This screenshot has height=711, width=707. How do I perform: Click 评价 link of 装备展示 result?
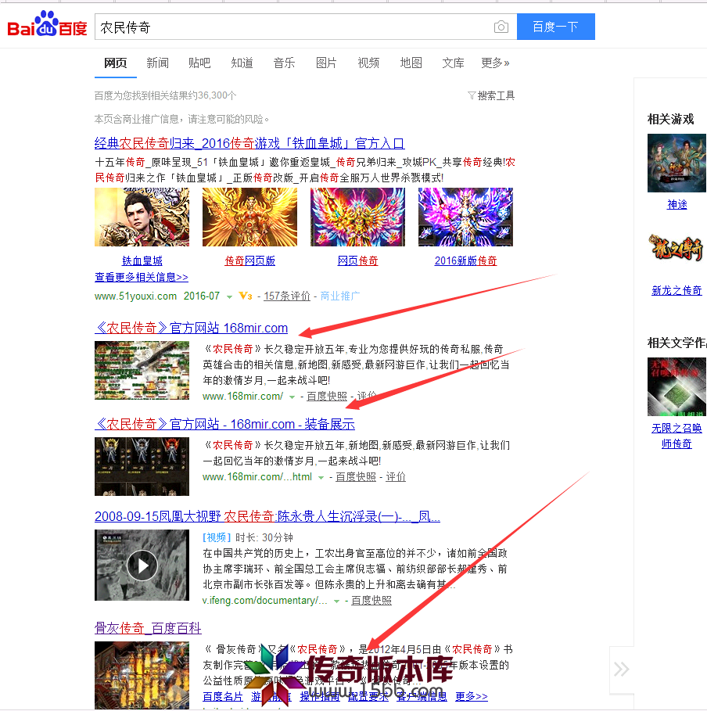coord(396,477)
